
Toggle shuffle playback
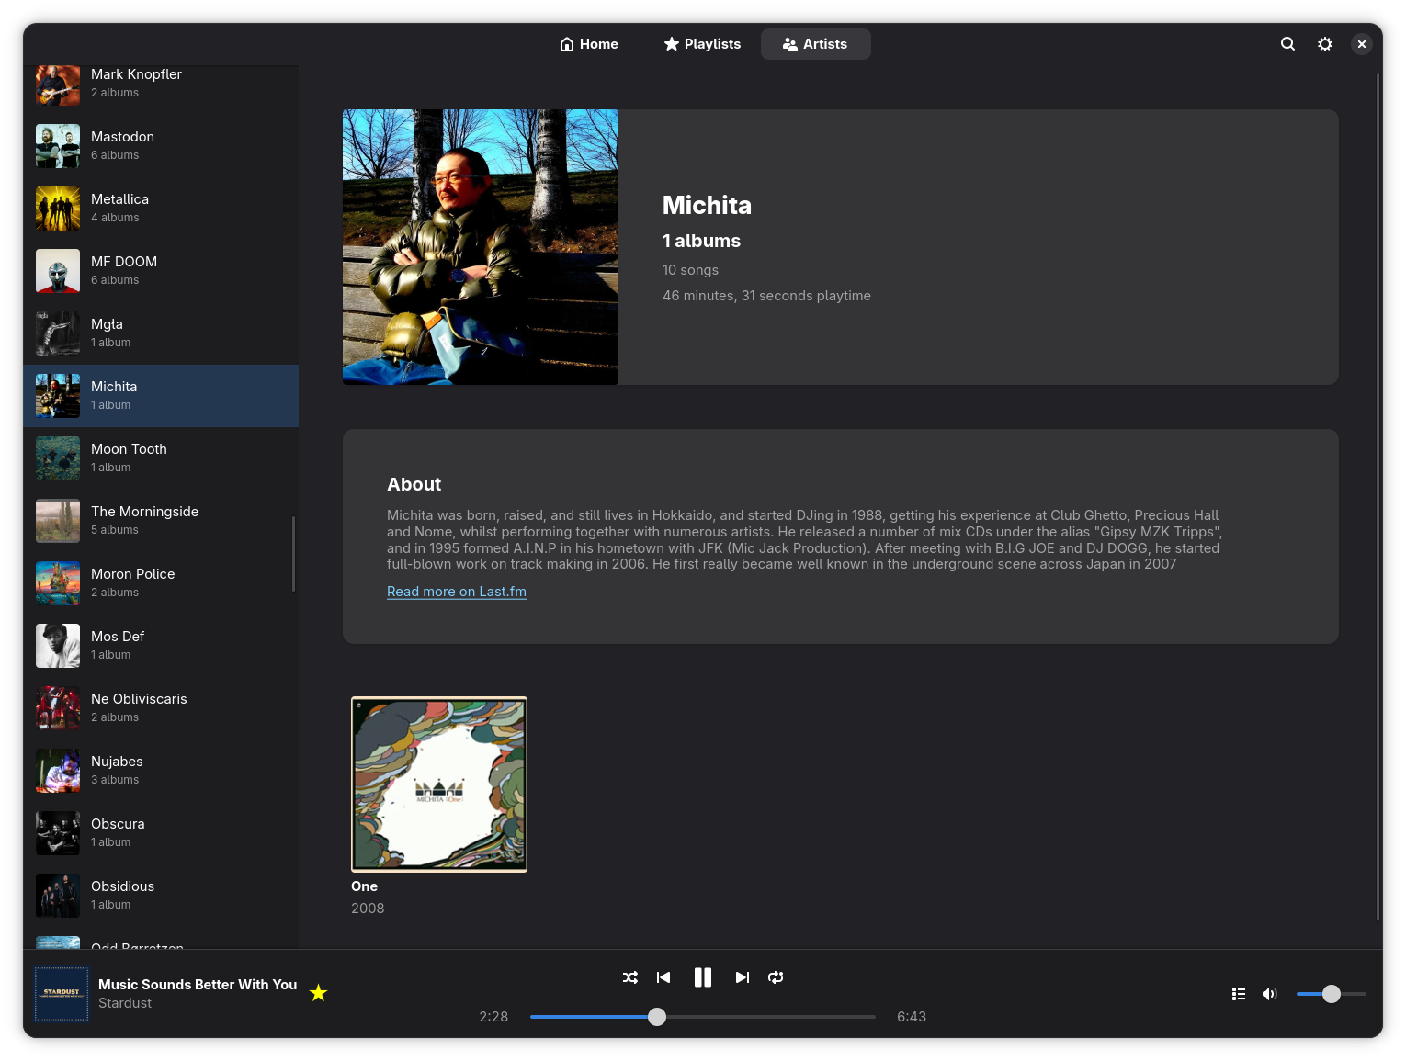point(630,977)
